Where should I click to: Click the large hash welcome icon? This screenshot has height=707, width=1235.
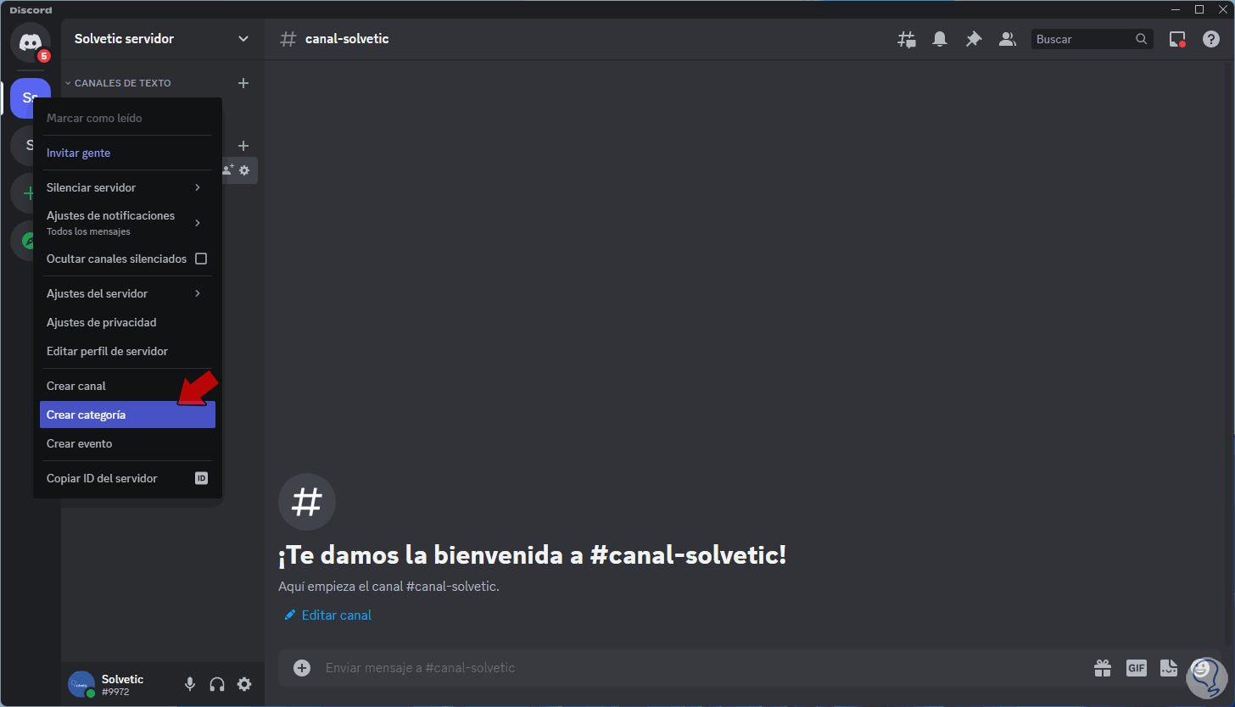click(307, 502)
